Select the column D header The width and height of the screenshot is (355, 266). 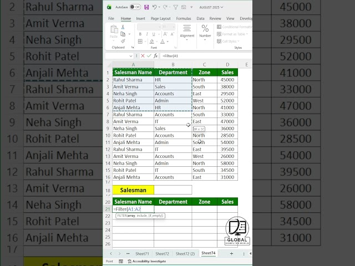pos(227,65)
